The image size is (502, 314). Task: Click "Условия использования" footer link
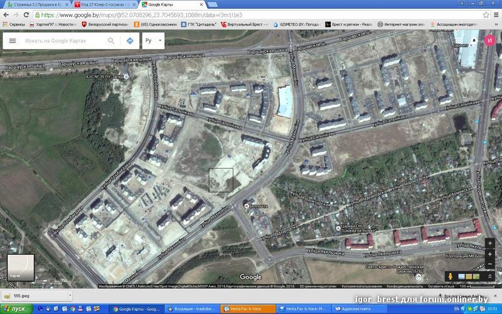tap(361, 286)
